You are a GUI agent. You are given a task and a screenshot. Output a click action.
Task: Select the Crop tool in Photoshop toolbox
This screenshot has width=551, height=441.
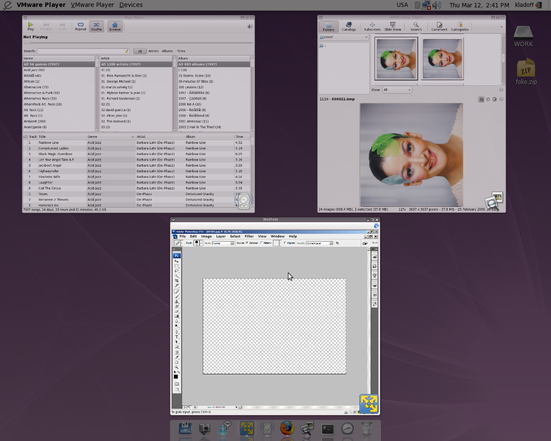176,280
